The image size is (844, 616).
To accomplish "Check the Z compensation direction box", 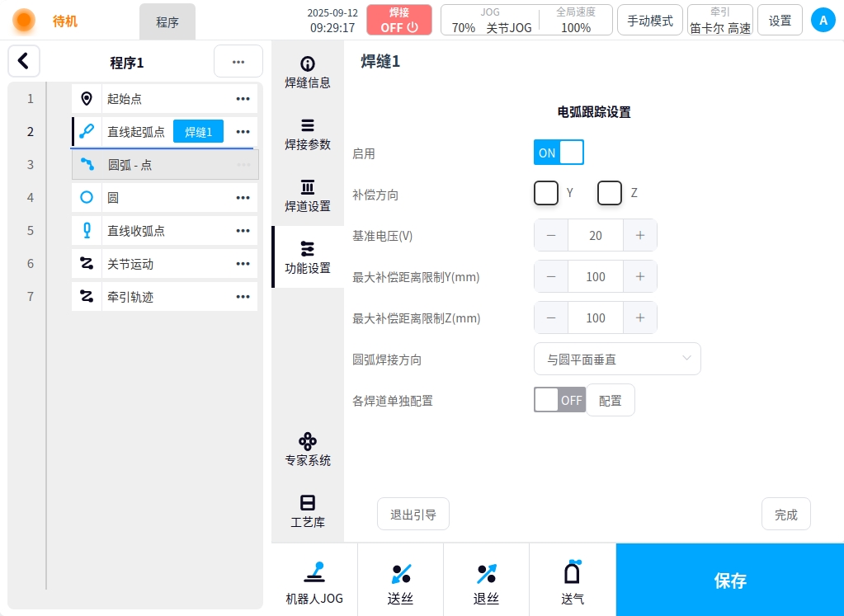I will pos(610,193).
